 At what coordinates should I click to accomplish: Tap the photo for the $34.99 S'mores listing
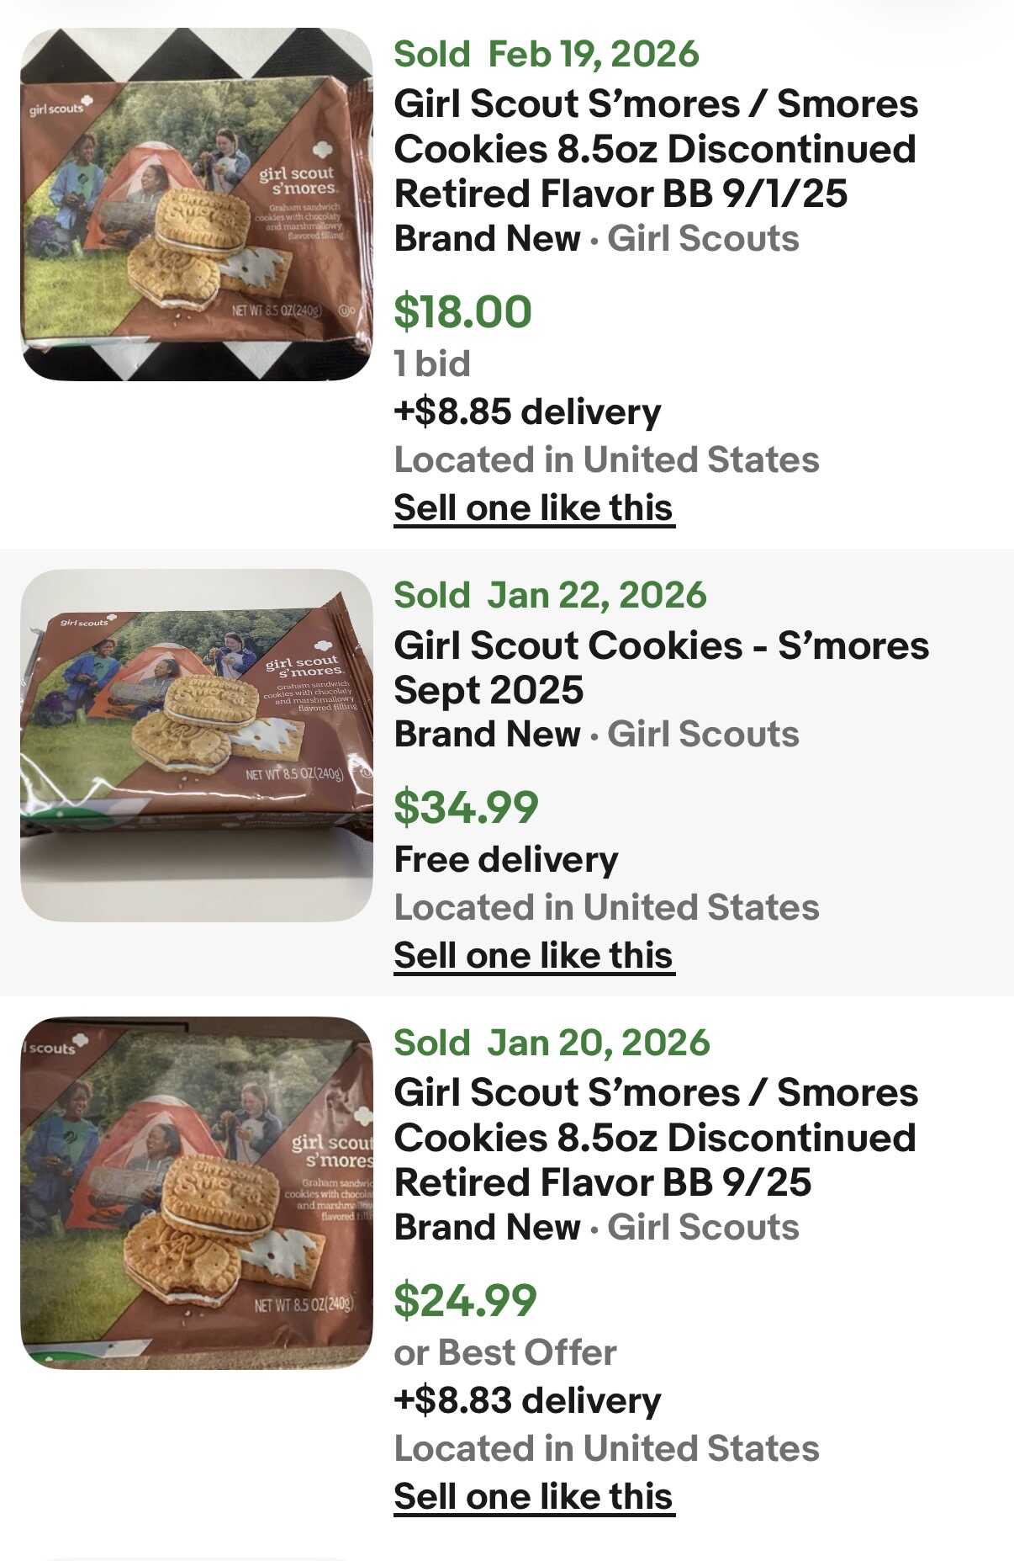pos(196,745)
